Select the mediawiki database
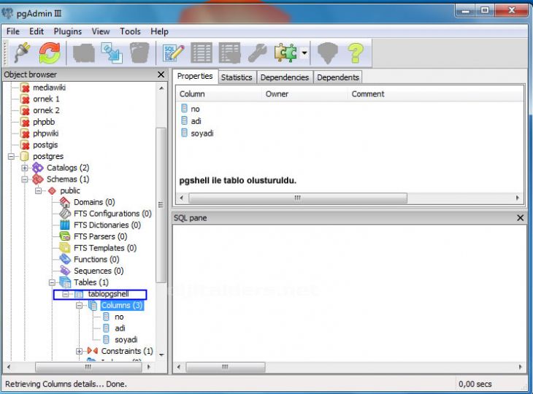Image resolution: width=533 pixels, height=394 pixels. click(x=50, y=88)
